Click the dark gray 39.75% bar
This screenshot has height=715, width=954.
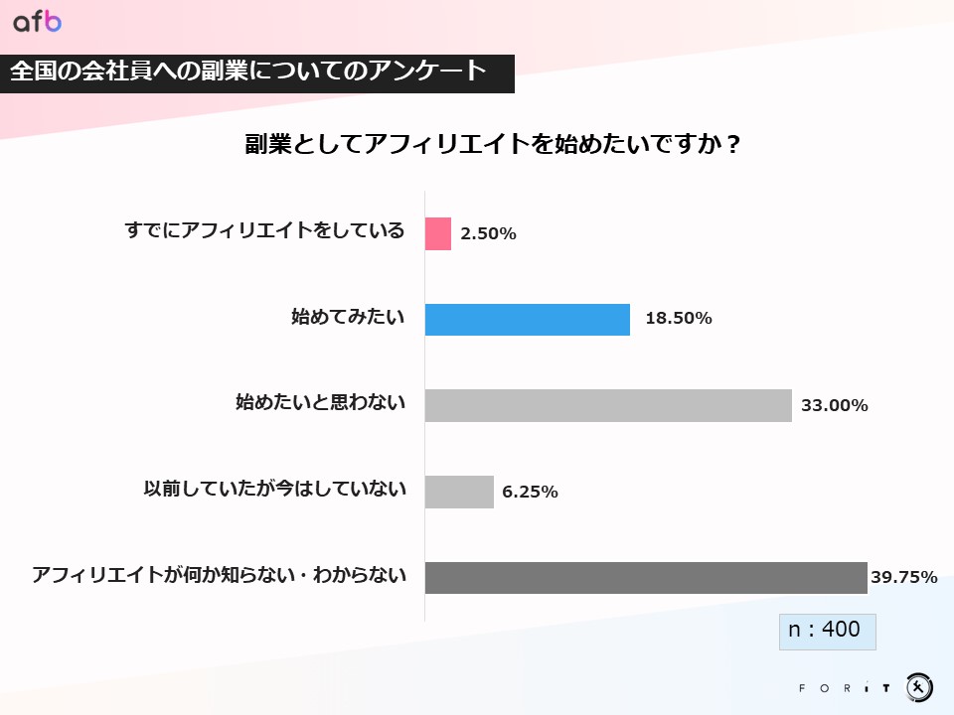[x=646, y=578]
